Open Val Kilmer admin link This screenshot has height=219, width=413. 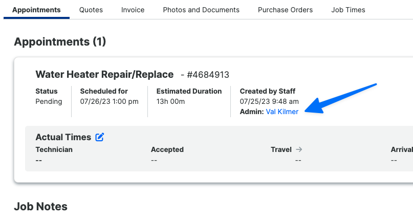pos(282,112)
